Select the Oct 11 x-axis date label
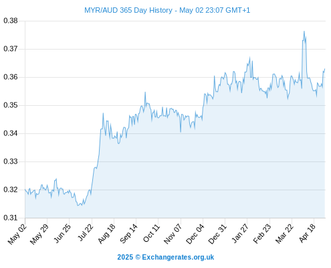This screenshot has width=331, height=268. (152, 233)
